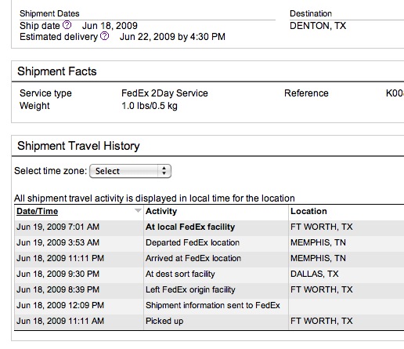The image size is (404, 349).
Task: Click the Activity column header
Action: tap(161, 211)
